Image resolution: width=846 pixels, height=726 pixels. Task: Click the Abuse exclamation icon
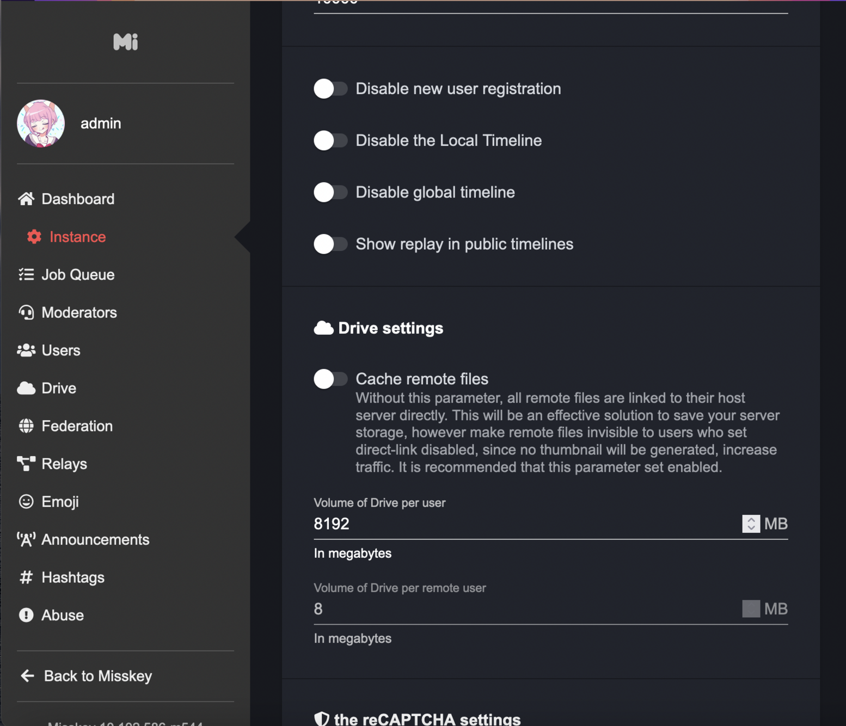(26, 615)
